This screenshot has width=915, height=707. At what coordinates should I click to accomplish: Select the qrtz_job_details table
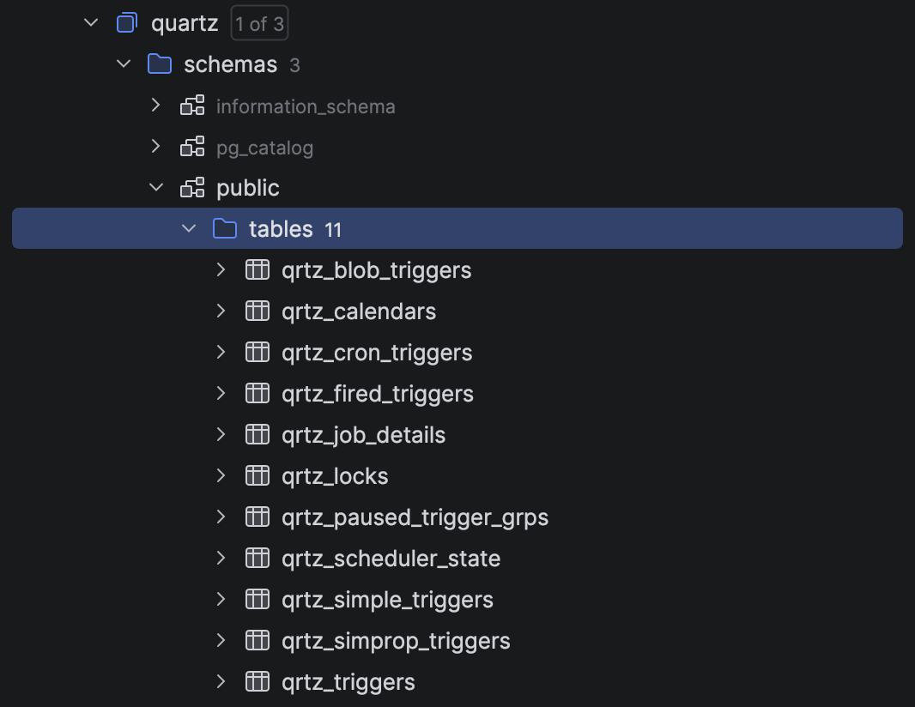click(x=363, y=435)
